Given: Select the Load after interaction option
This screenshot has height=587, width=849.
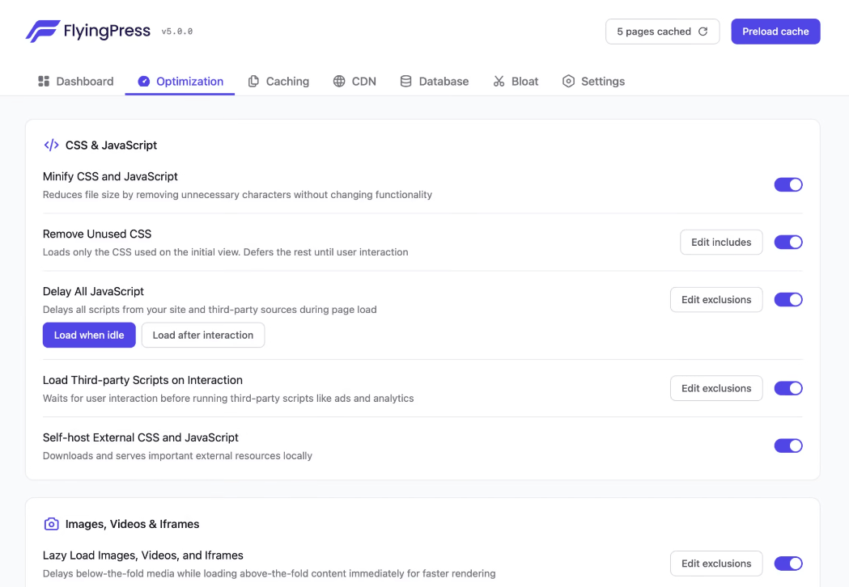Looking at the screenshot, I should pyautogui.click(x=202, y=335).
